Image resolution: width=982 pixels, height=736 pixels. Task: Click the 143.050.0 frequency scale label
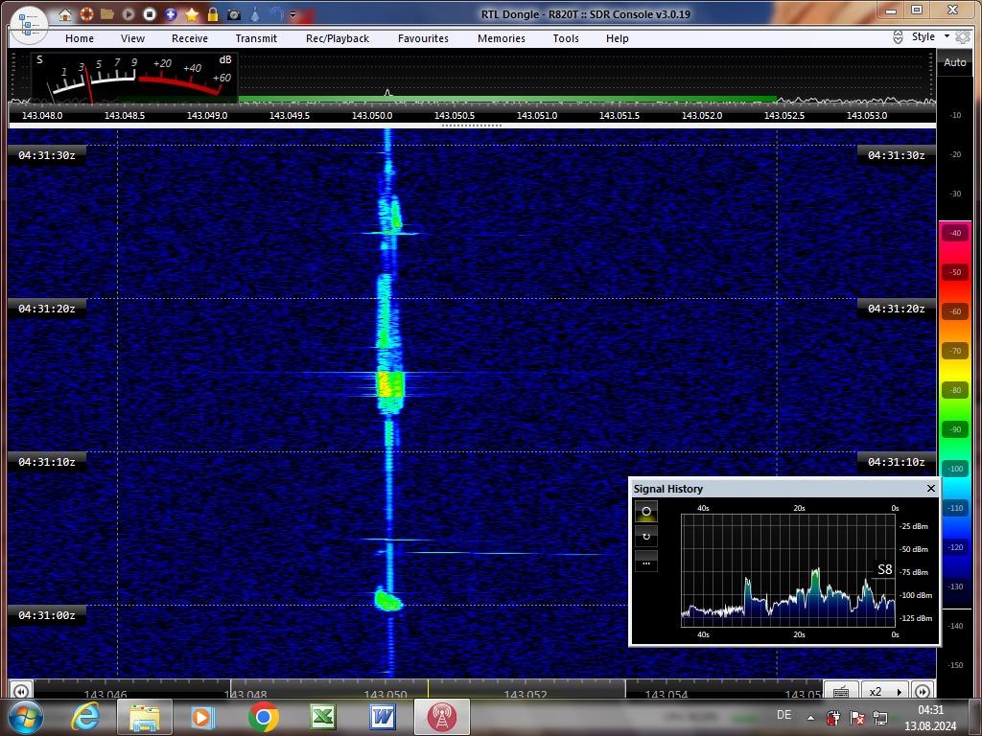tap(372, 116)
